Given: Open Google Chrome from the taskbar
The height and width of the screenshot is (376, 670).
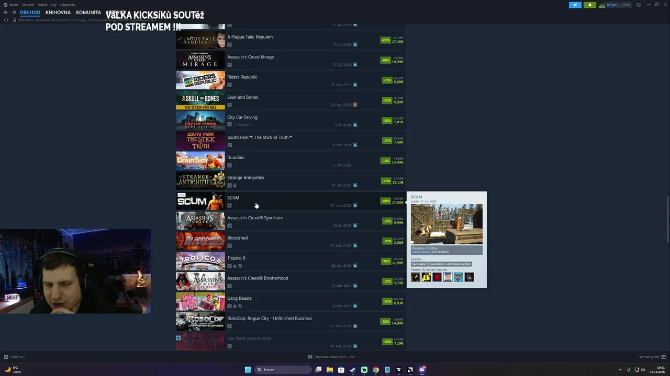Looking at the screenshot, I should click(376, 370).
